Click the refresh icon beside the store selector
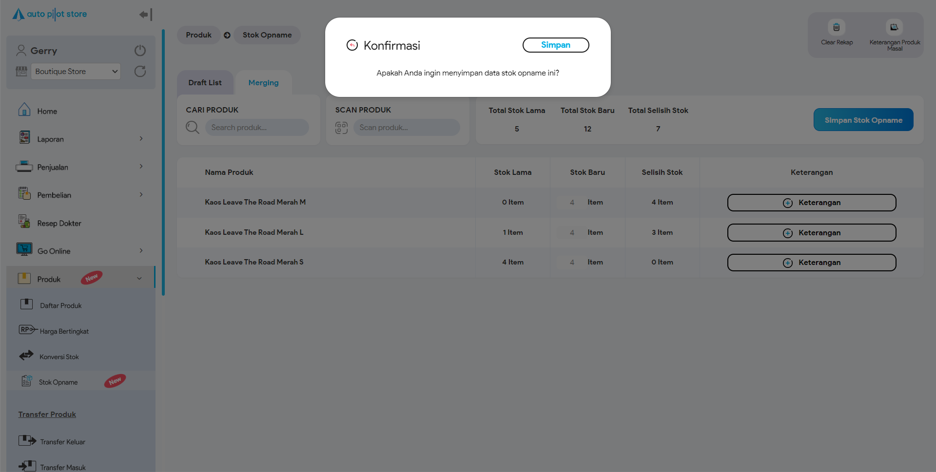Image resolution: width=936 pixels, height=472 pixels. pos(140,72)
